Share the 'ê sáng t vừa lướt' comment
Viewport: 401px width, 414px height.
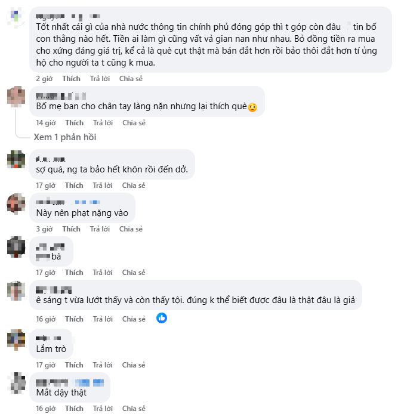pyautogui.click(x=134, y=319)
